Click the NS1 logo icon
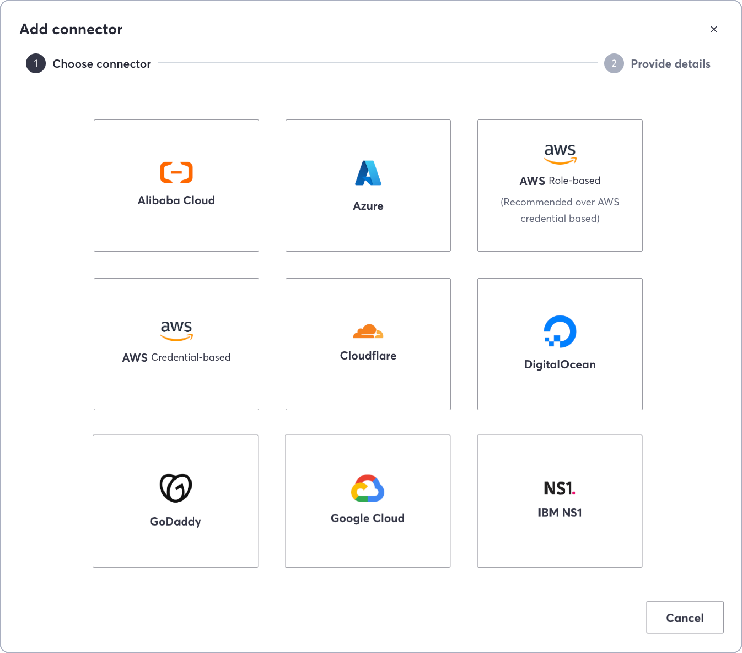This screenshot has height=653, width=742. click(559, 488)
